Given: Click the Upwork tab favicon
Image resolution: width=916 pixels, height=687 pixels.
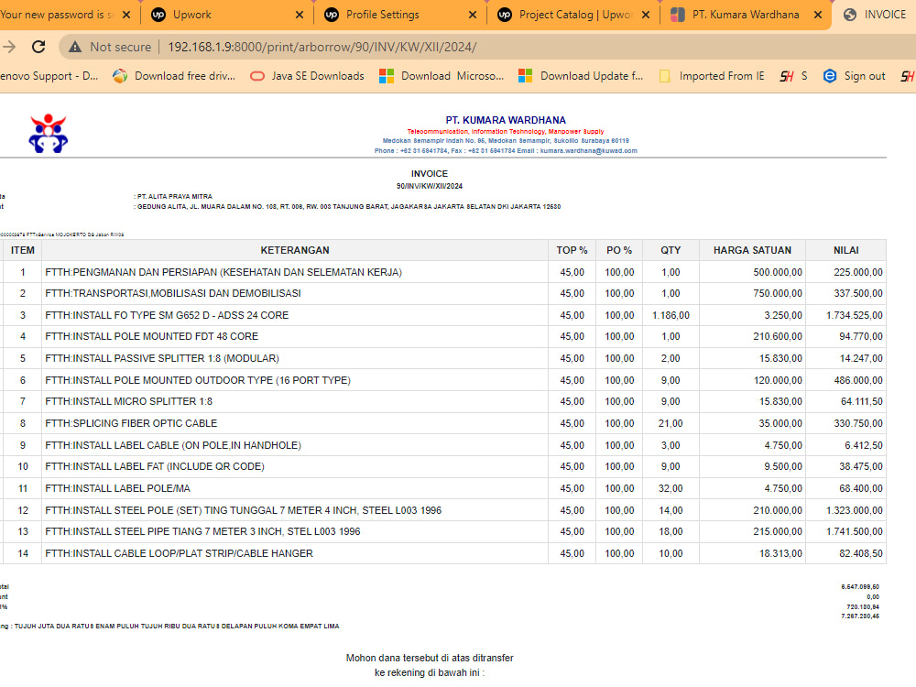Looking at the screenshot, I should tap(158, 15).
